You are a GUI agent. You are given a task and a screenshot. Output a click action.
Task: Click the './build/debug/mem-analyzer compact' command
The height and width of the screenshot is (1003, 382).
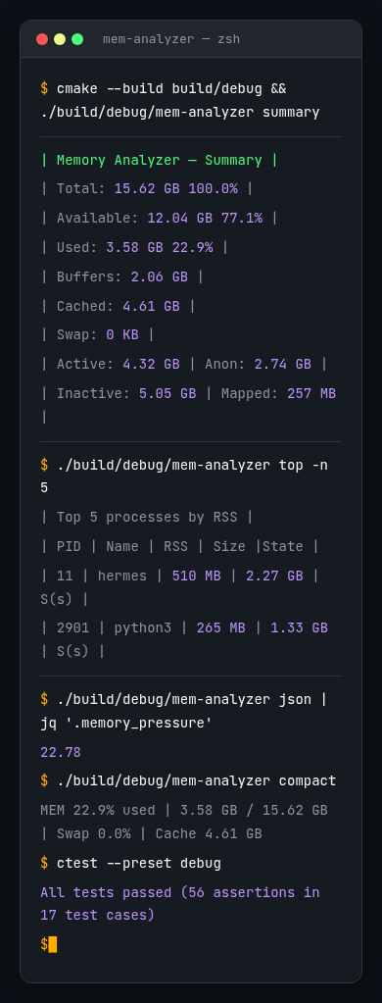pyautogui.click(x=196, y=781)
